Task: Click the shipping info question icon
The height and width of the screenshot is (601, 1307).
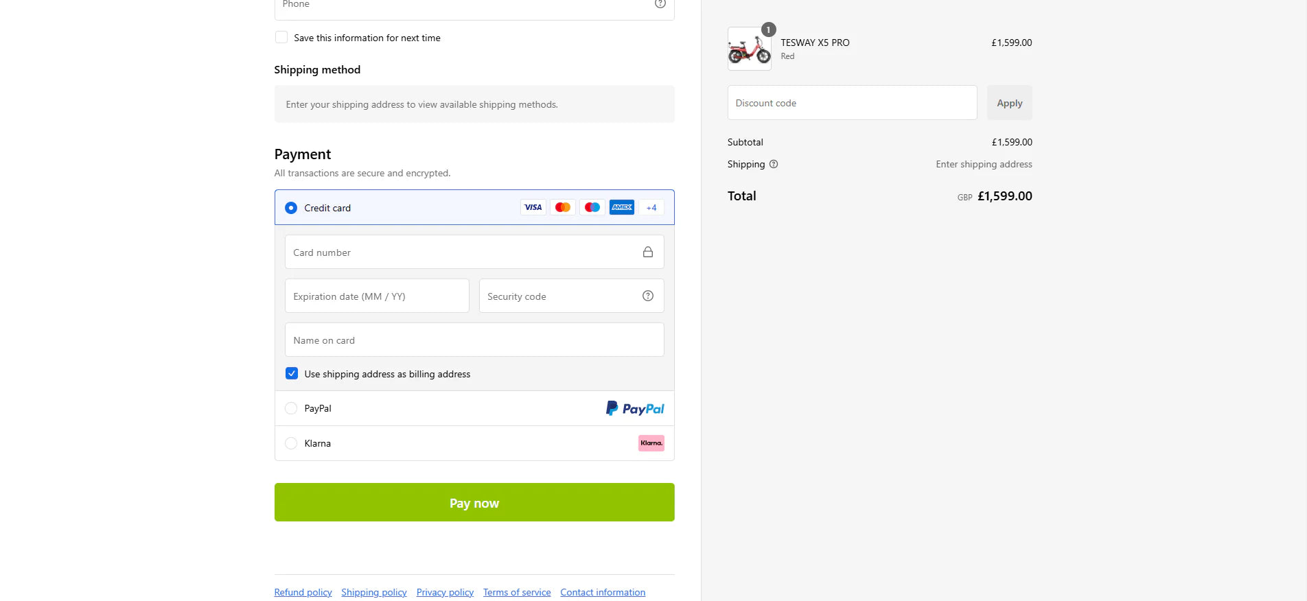Action: (x=774, y=164)
